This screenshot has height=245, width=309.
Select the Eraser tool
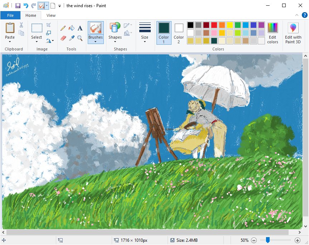click(63, 38)
